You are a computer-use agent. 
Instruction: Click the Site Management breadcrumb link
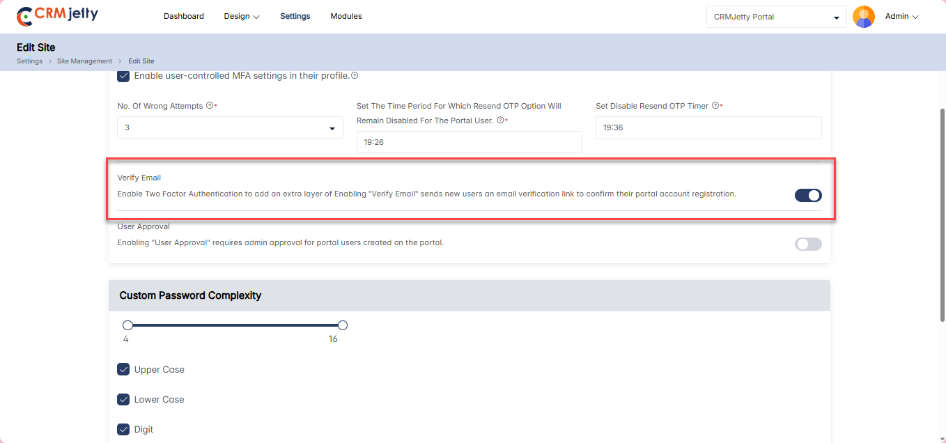[x=84, y=61]
